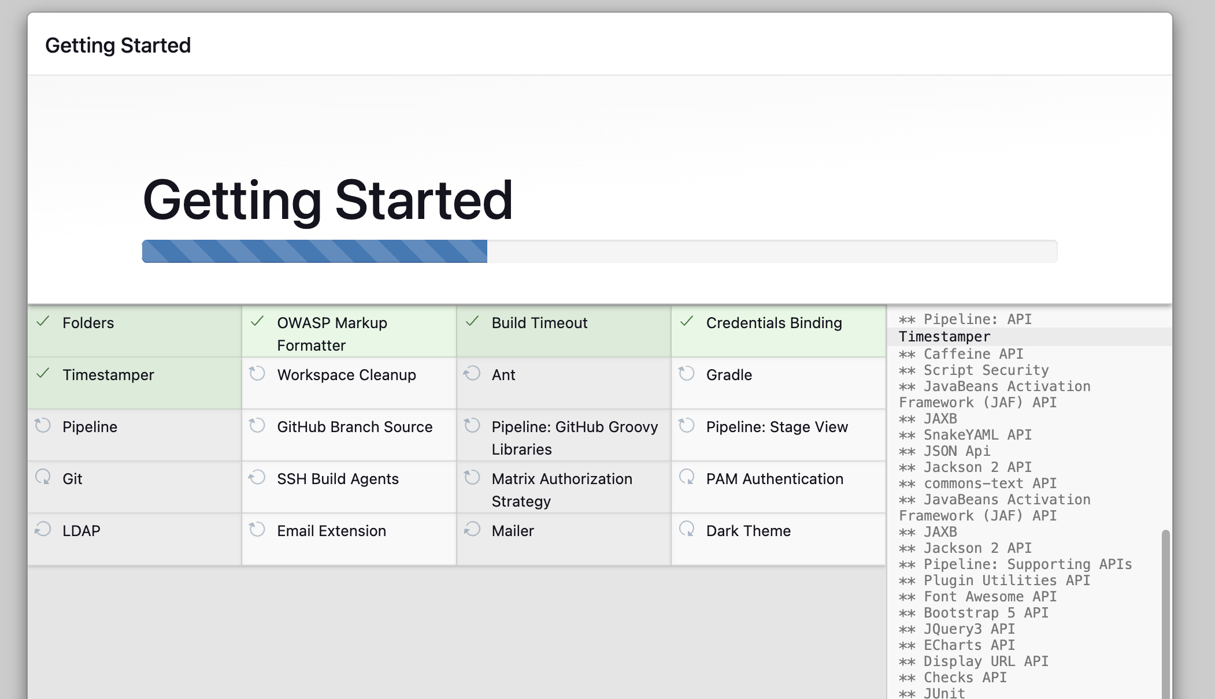Click the JQuery3 API log line

[x=957, y=629]
